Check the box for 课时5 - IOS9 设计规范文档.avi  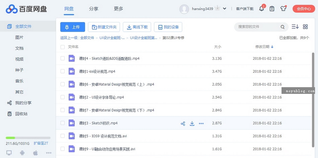pos(63,136)
